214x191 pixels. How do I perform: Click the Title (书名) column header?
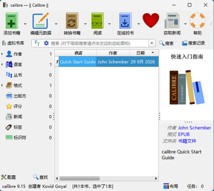(78, 53)
